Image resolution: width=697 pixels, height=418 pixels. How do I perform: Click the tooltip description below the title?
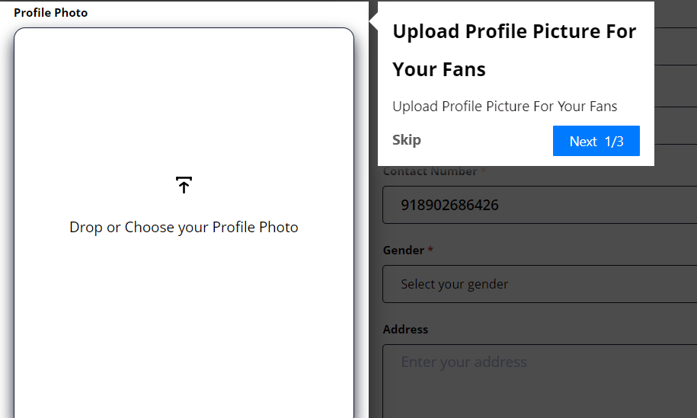(504, 106)
